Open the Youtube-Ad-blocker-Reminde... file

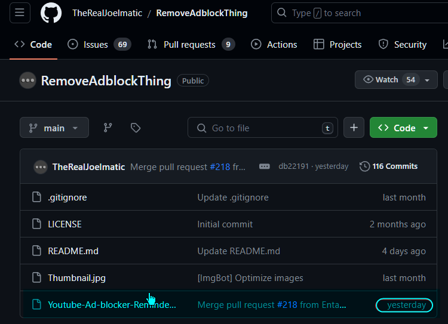112,304
